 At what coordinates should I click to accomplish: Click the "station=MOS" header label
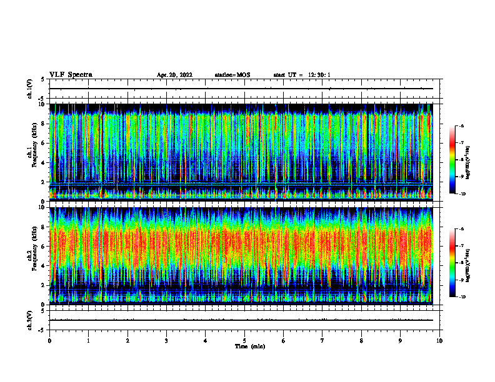(232, 75)
